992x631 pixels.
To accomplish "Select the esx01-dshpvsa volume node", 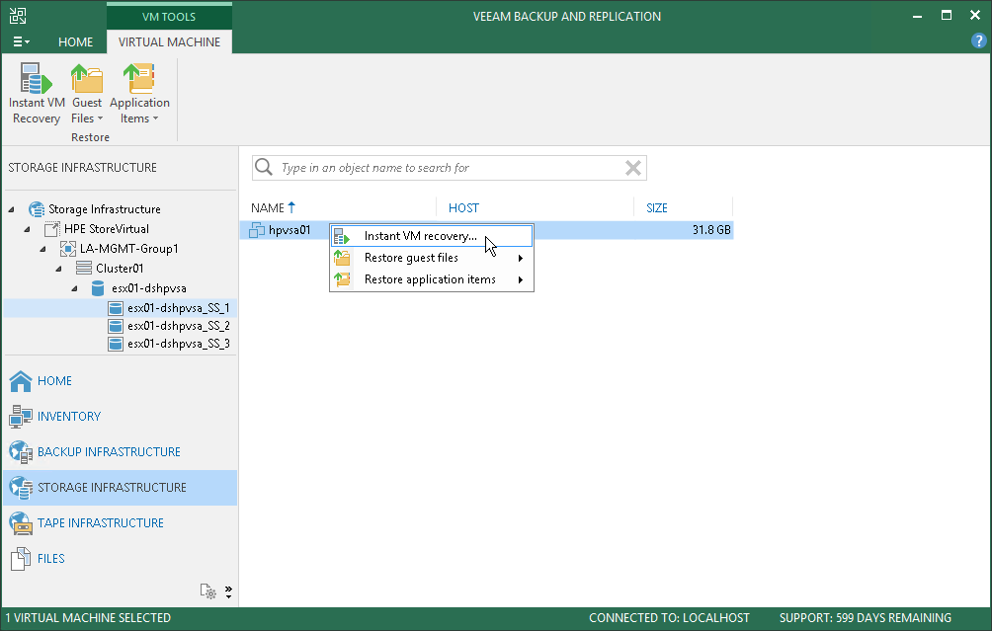I will point(148,288).
